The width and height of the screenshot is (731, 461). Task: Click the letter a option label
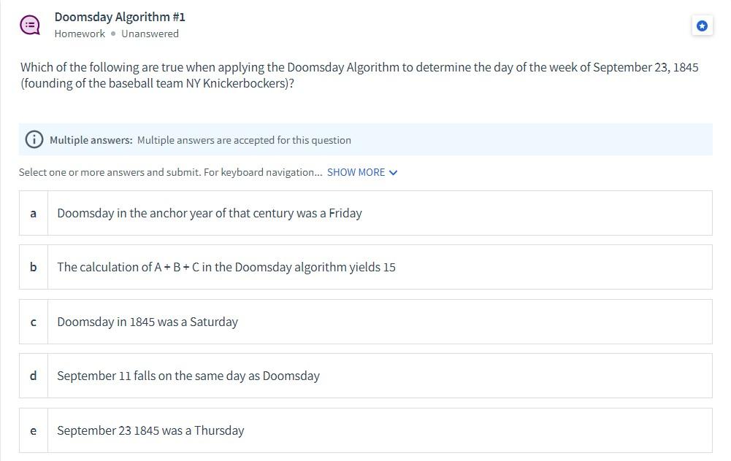click(x=33, y=213)
